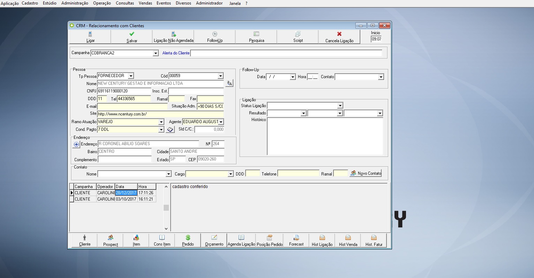
Task: Expand the Cód dropdown
Action: tap(220, 76)
